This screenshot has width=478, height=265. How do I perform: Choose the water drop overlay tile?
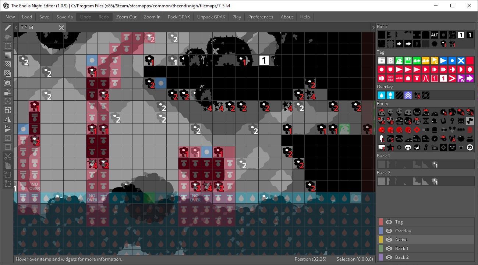tap(382, 95)
